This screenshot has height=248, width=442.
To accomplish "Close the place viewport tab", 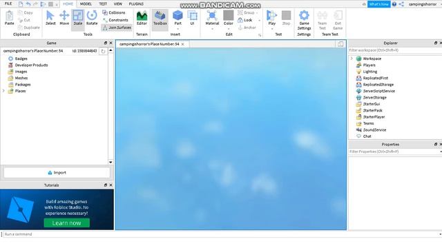I will [183, 44].
